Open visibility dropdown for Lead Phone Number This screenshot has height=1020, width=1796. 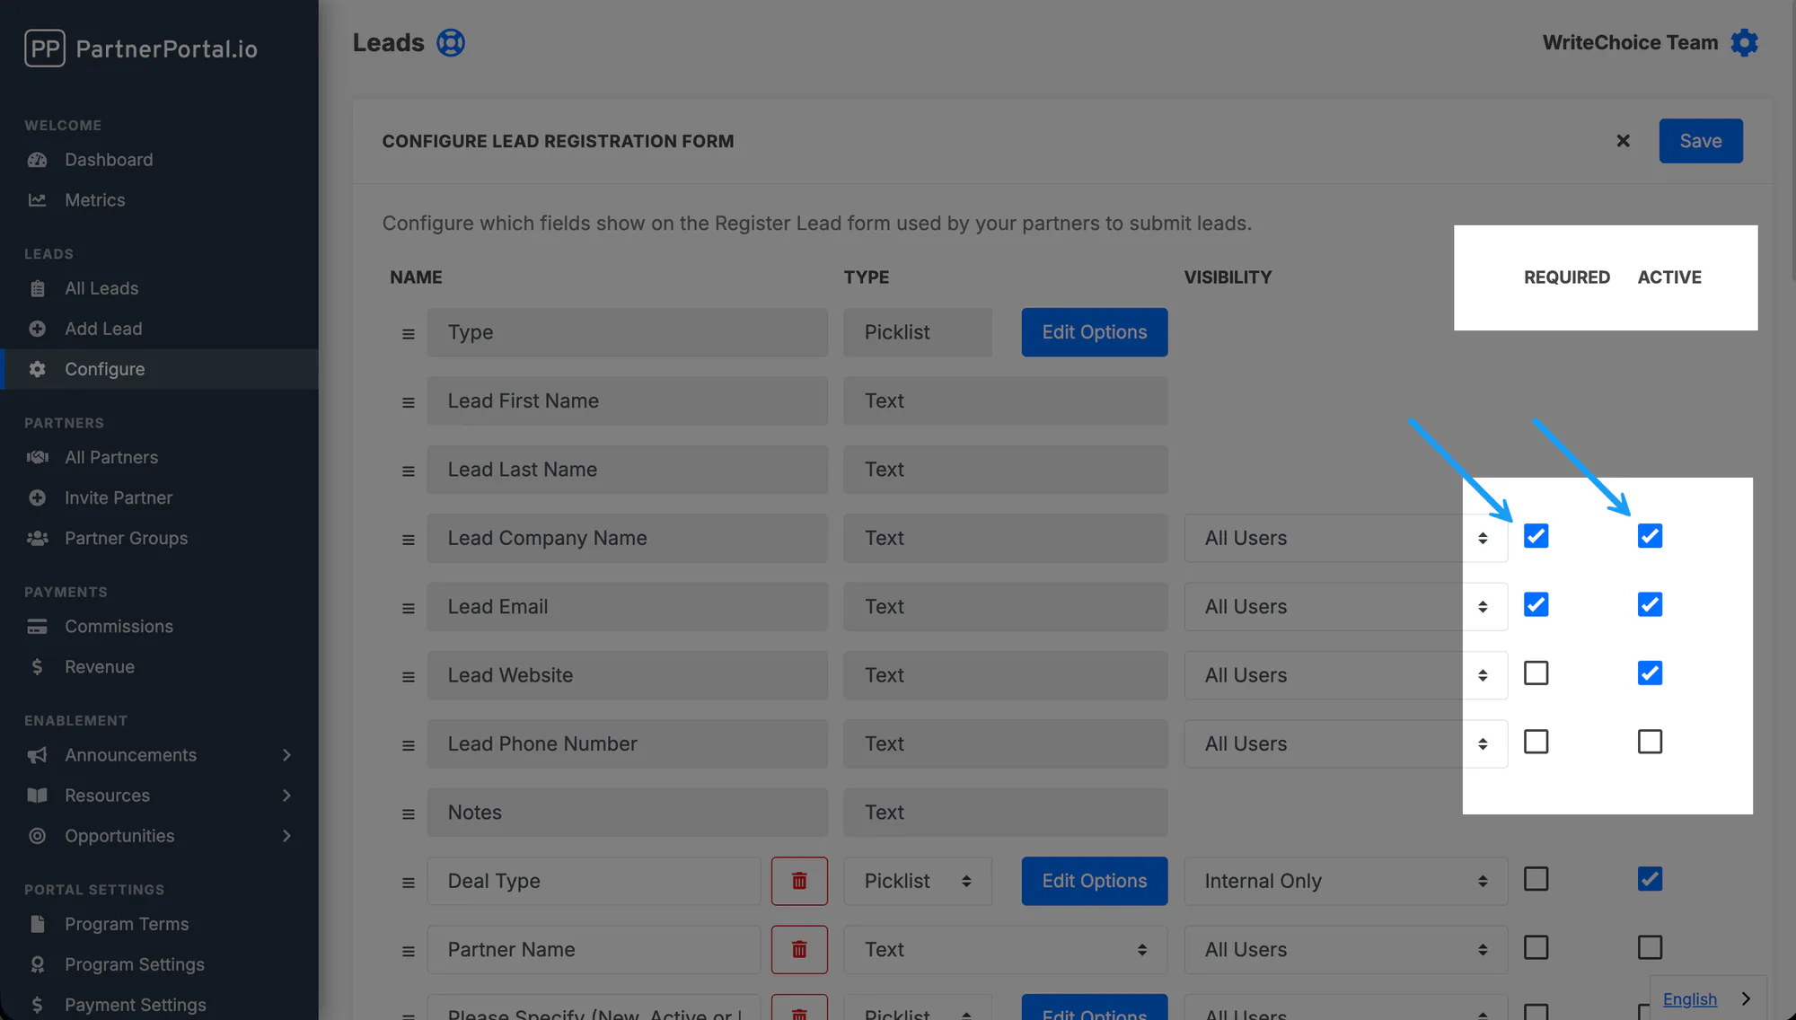pyautogui.click(x=1345, y=743)
